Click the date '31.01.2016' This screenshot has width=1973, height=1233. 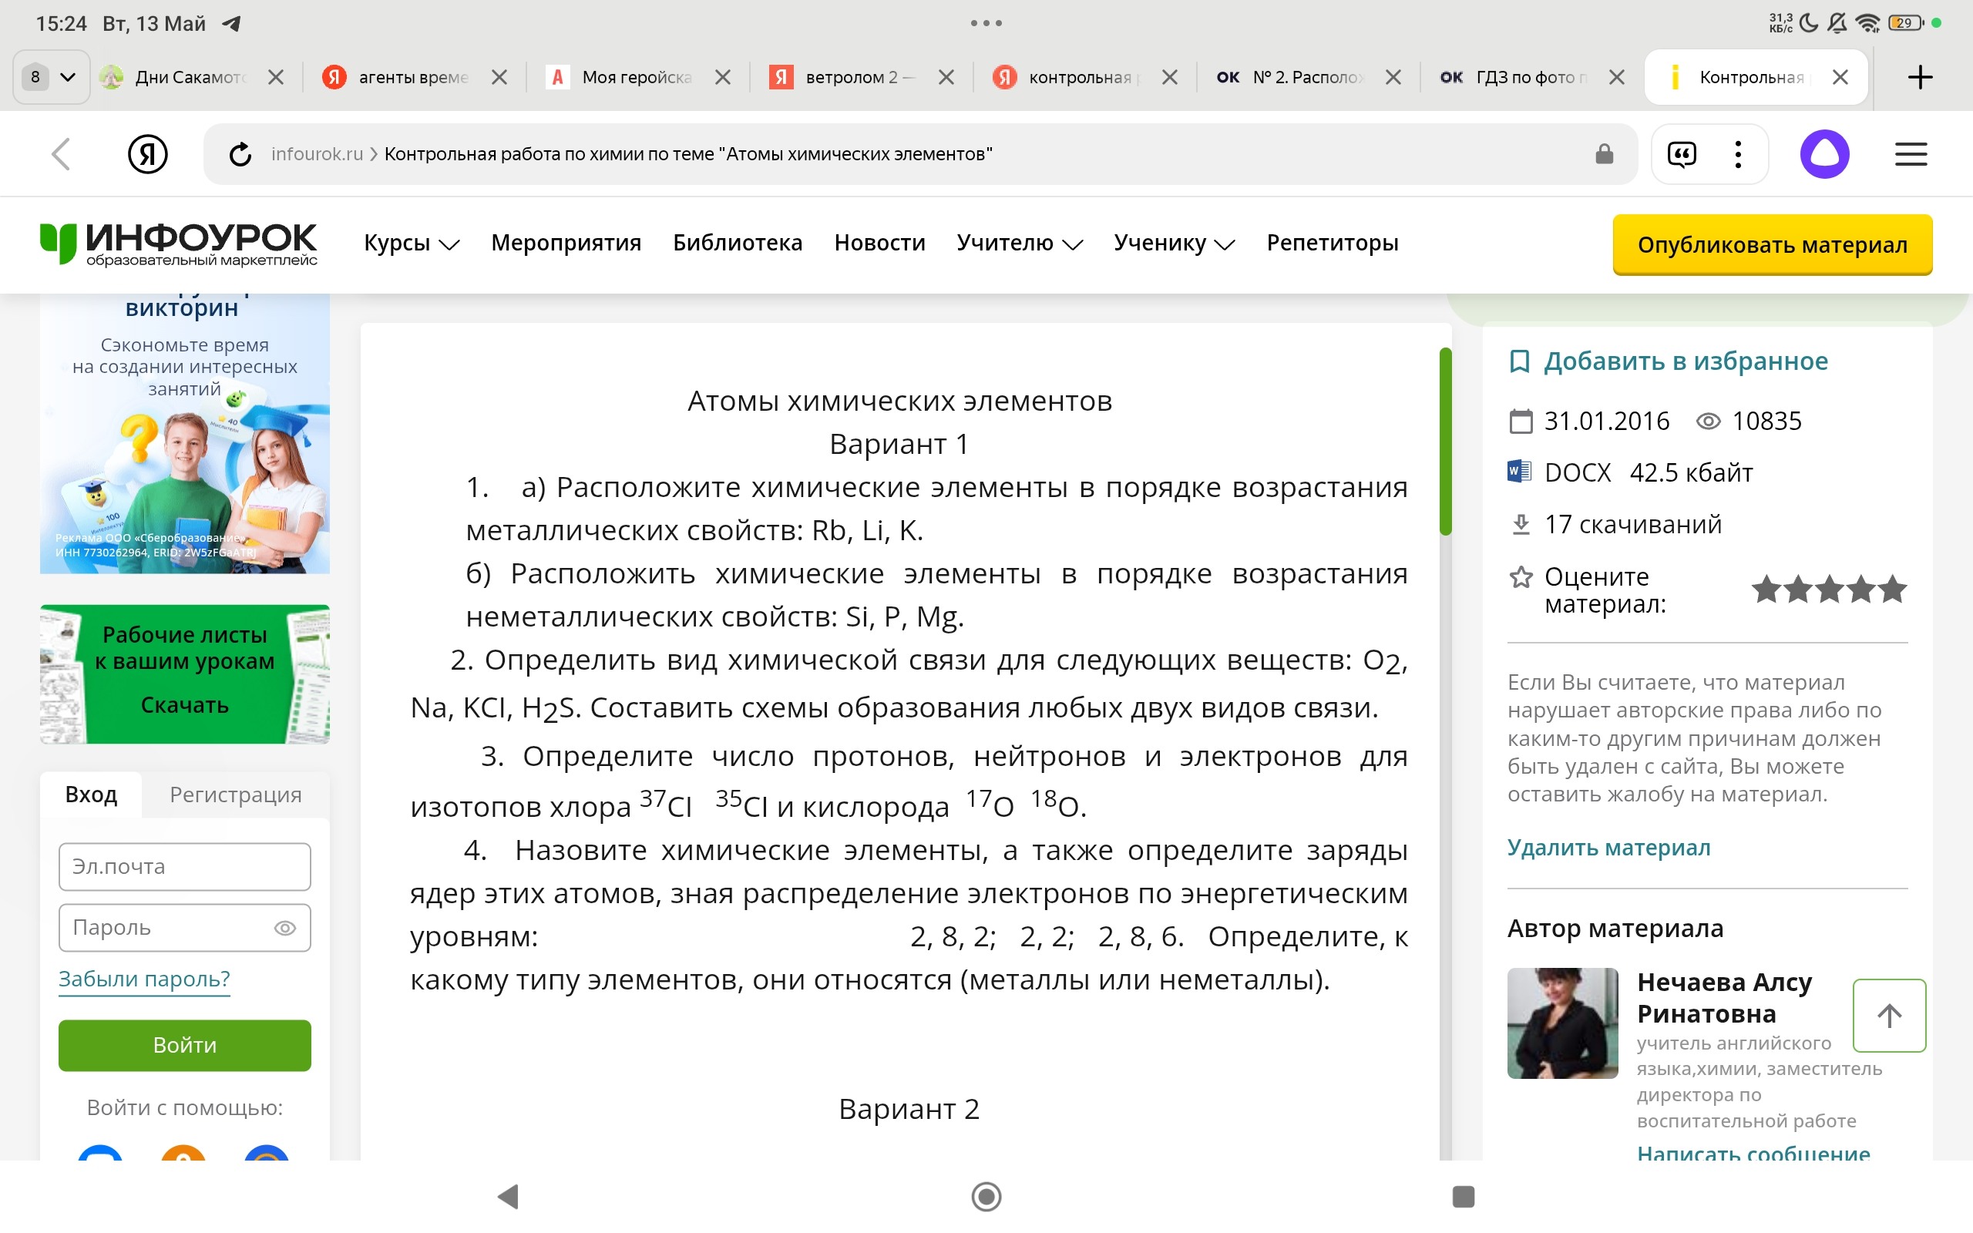(1606, 421)
